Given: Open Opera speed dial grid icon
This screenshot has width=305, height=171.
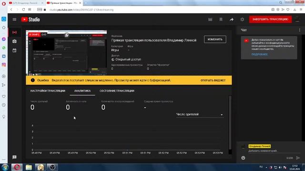Looking at the screenshot, I should click(x=30, y=9).
